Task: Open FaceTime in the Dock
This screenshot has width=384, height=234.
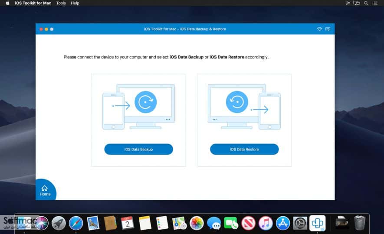Action: [x=231, y=223]
